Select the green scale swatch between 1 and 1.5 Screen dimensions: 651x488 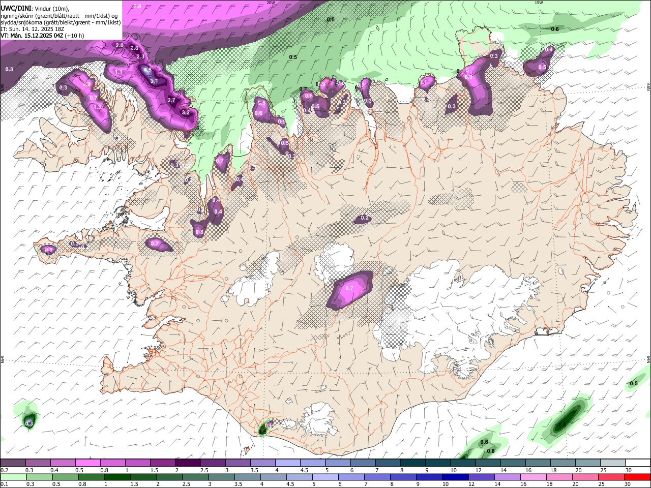click(117, 477)
